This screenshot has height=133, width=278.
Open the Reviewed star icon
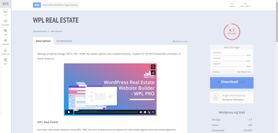[5, 40]
